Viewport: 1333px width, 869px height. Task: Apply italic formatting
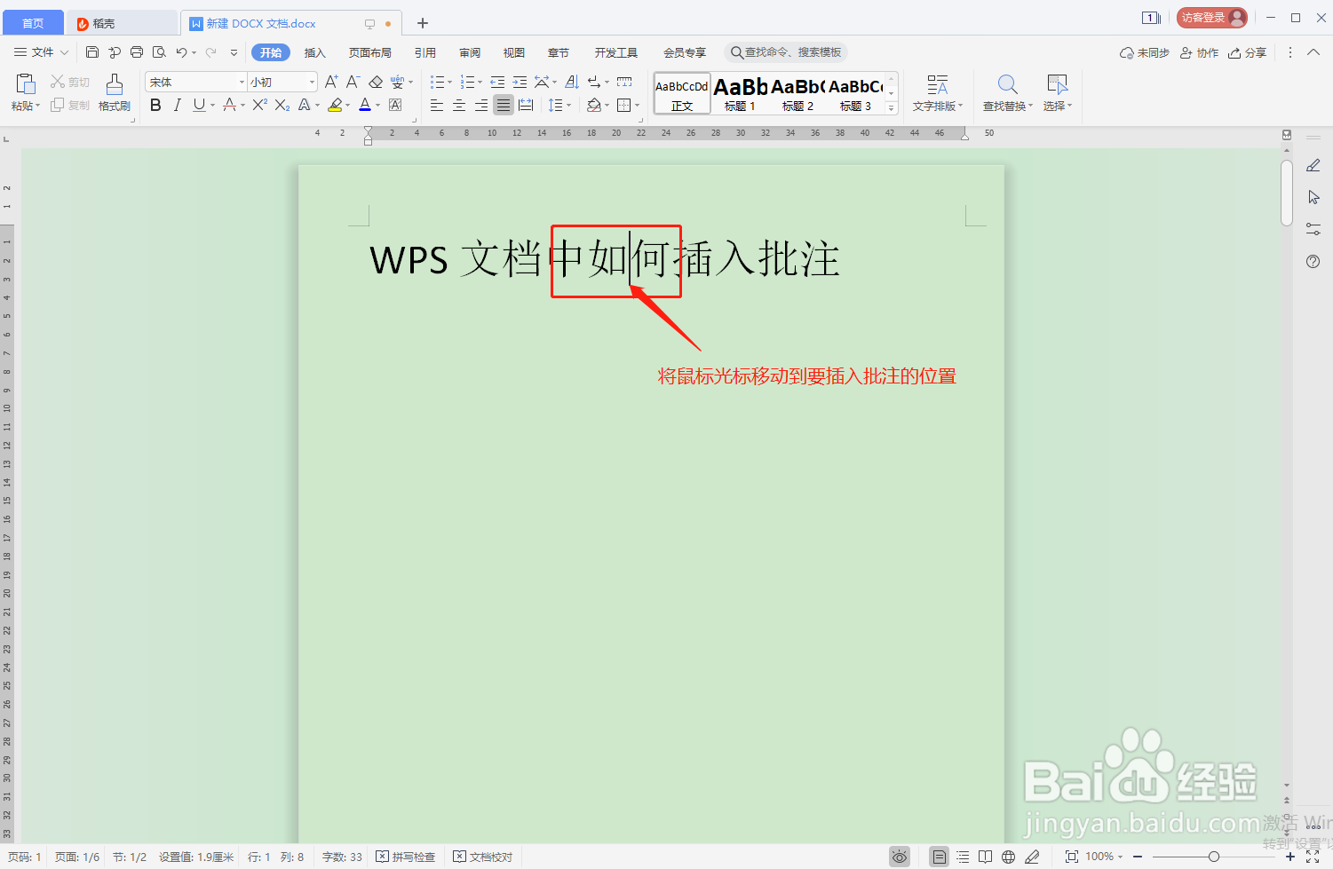(177, 106)
